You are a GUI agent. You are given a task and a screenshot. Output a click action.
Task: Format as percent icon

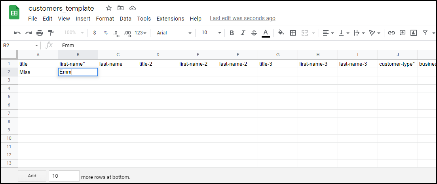(106, 33)
